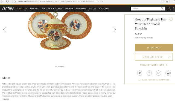Screen dimensions: 175x101
Task: Share item on Pinterest icon
Action: coord(140,73)
